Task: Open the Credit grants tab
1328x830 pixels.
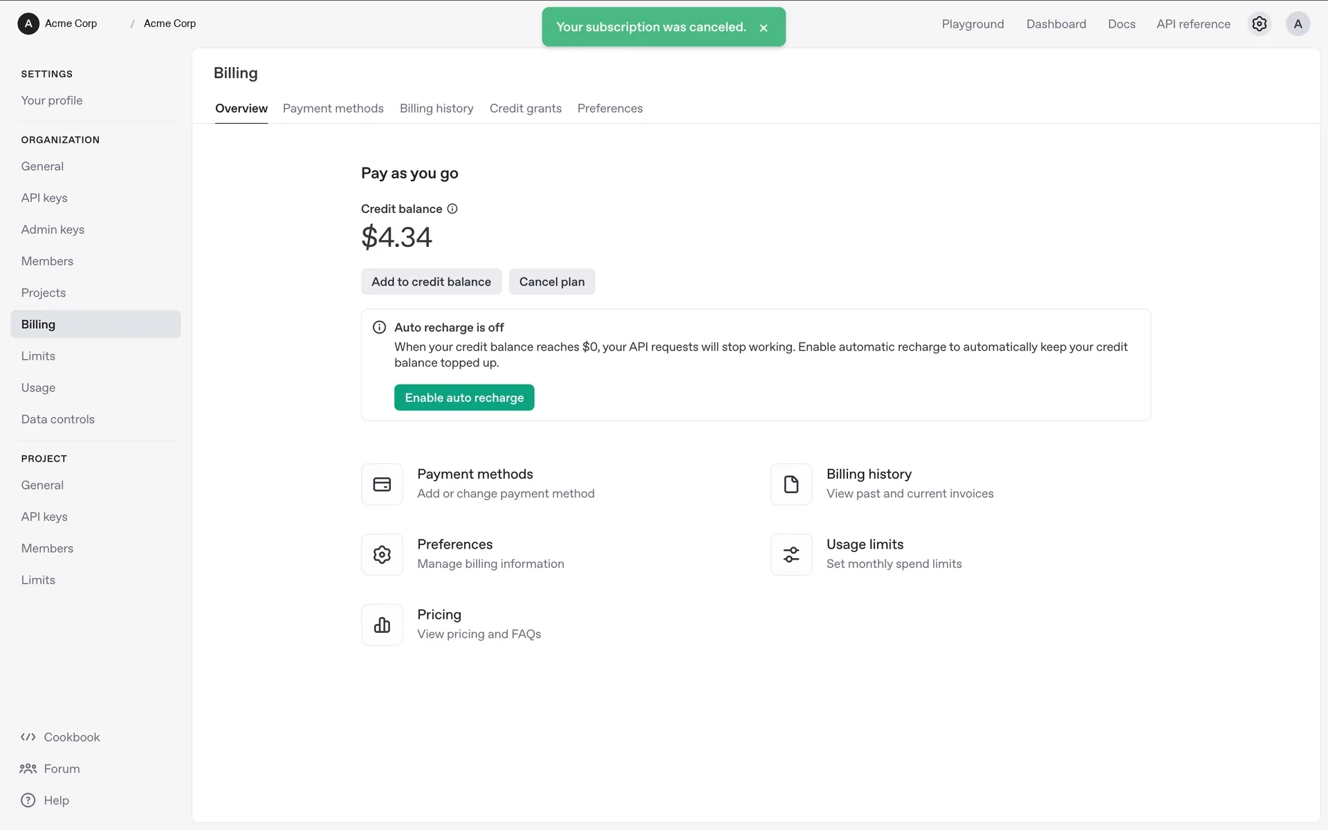Action: pos(526,109)
